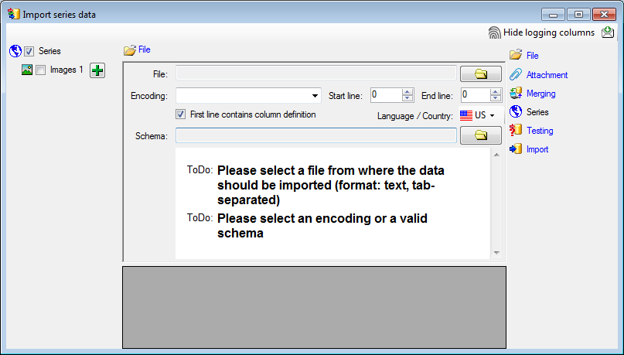Minimize the Import series data window
624x355 pixels.
point(553,15)
